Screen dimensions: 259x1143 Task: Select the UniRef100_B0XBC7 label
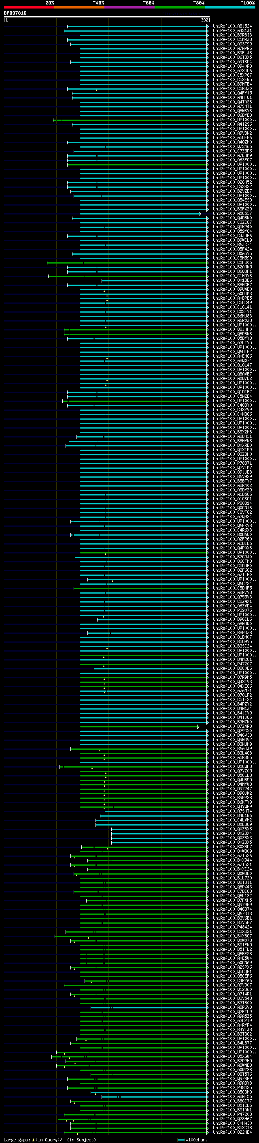pyautogui.click(x=232, y=936)
